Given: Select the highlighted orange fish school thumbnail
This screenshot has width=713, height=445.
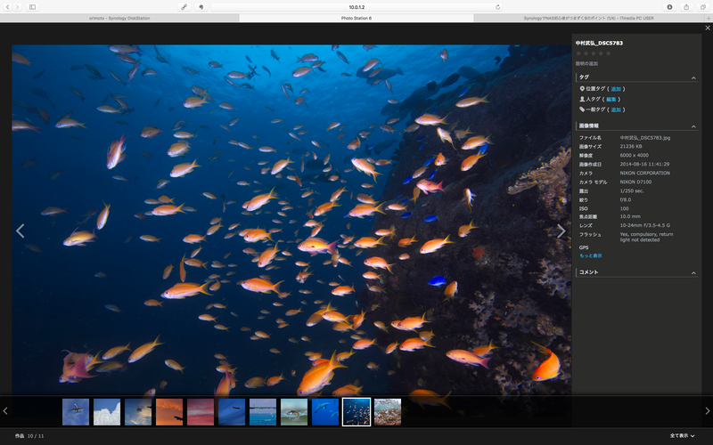Looking at the screenshot, I should click(356, 412).
